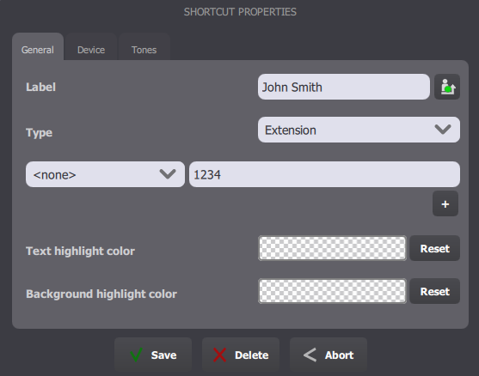Open the Type dropdown set to Extension
479x376 pixels.
pos(359,130)
